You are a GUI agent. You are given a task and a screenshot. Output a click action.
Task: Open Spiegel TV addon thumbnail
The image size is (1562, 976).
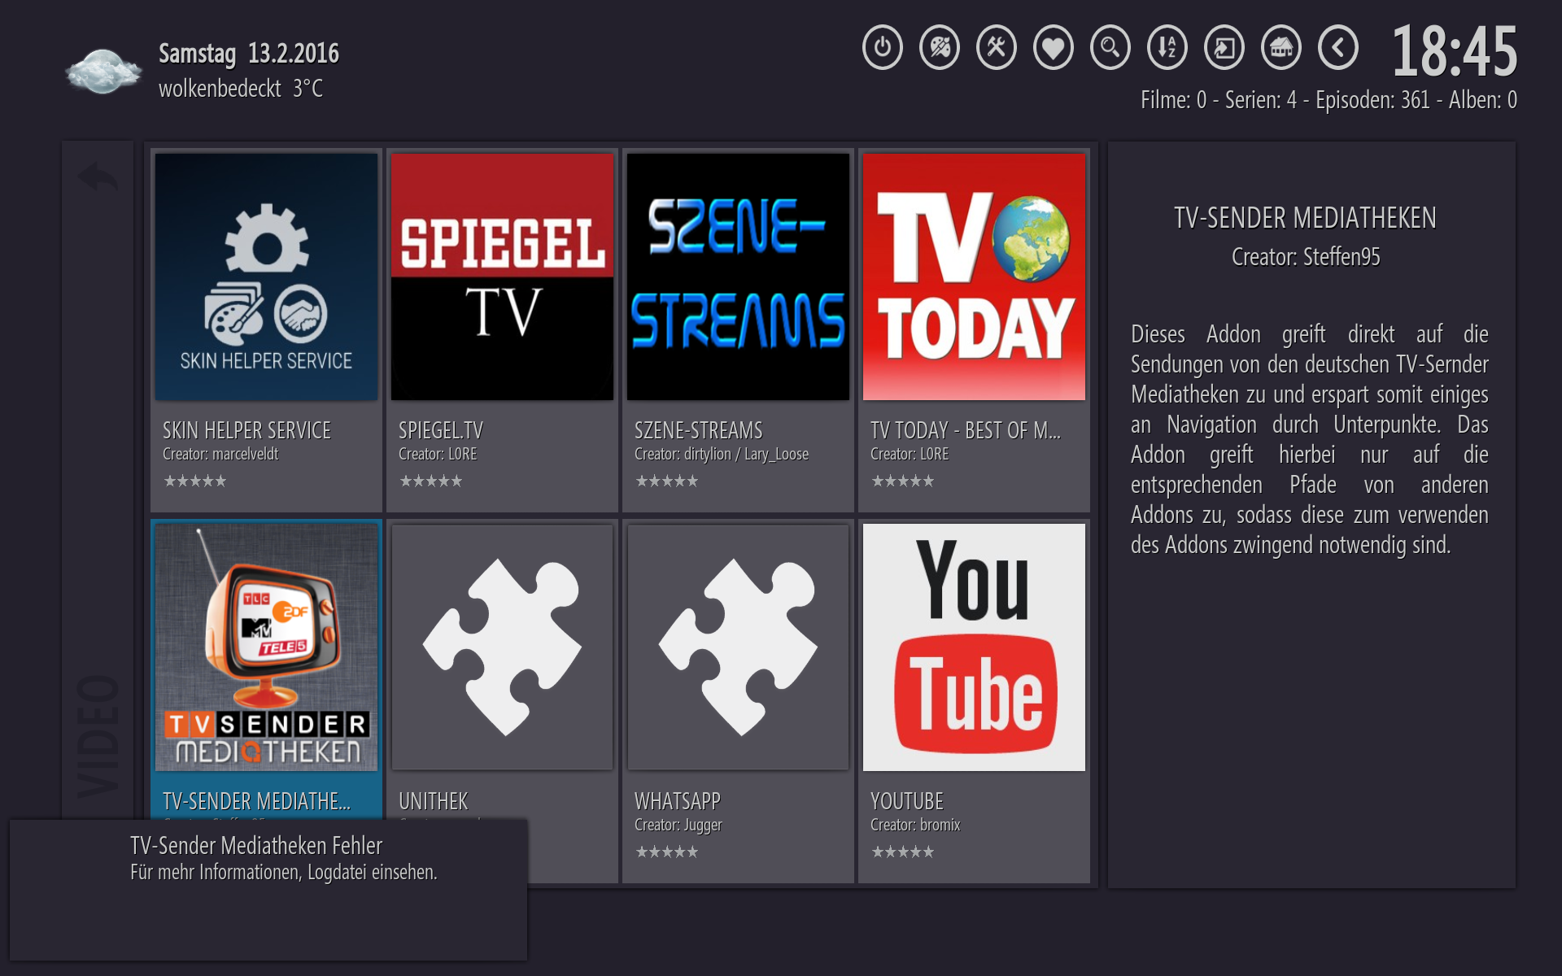click(502, 277)
